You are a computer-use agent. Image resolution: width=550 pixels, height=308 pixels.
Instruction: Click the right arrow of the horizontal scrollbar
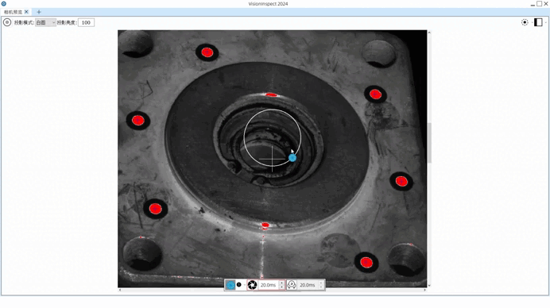(424, 290)
